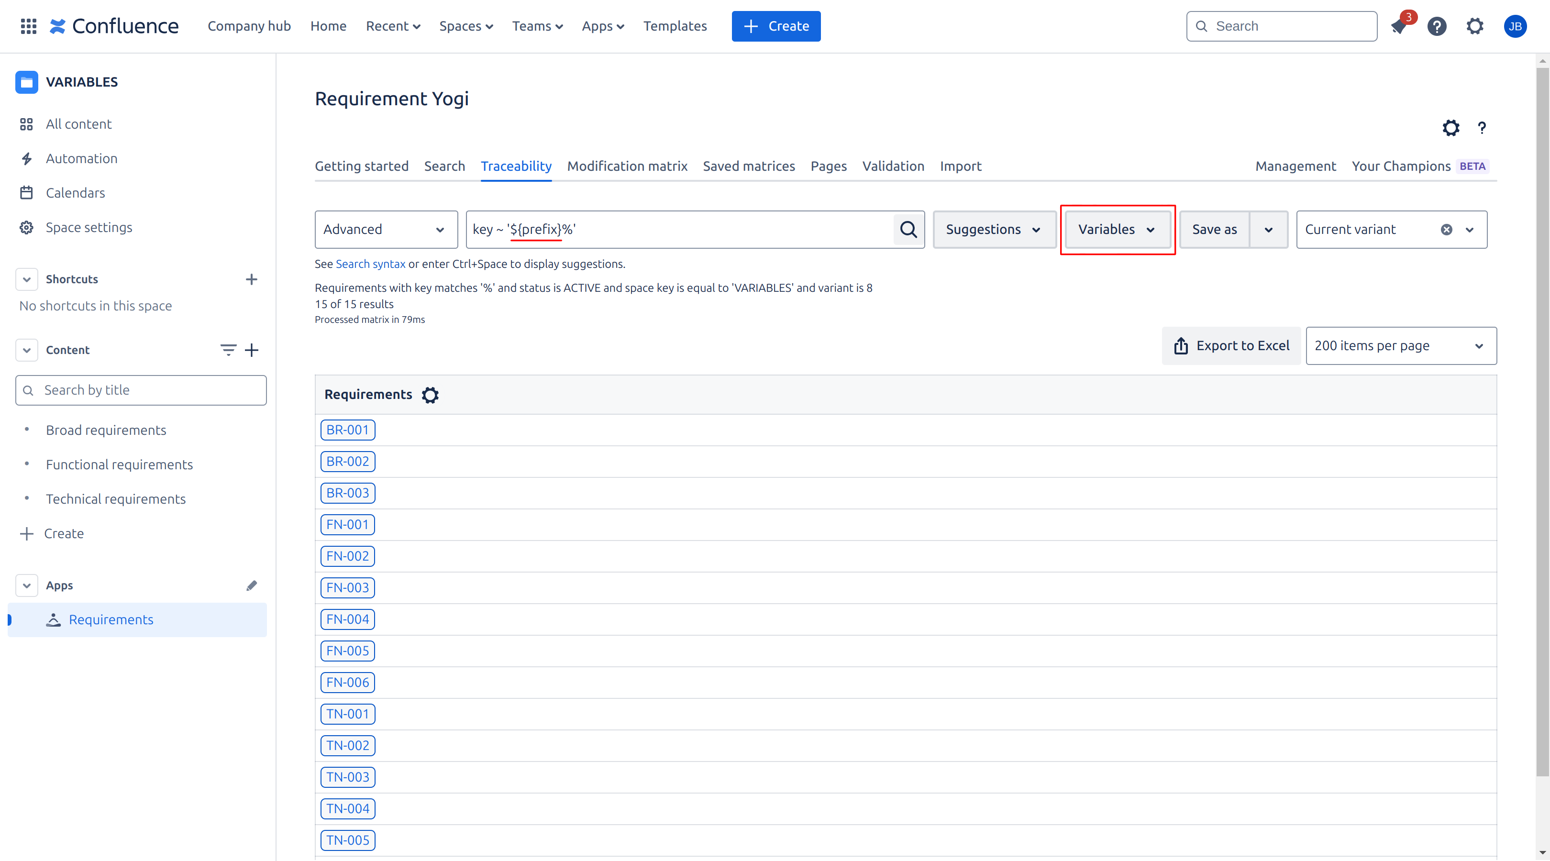Image resolution: width=1550 pixels, height=861 pixels.
Task: Click the magnifier icon to run the search query
Action: pos(908,229)
